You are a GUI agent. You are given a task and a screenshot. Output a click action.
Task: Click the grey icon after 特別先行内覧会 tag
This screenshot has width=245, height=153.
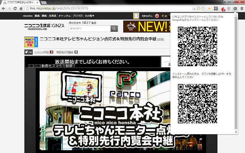(x=76, y=52)
